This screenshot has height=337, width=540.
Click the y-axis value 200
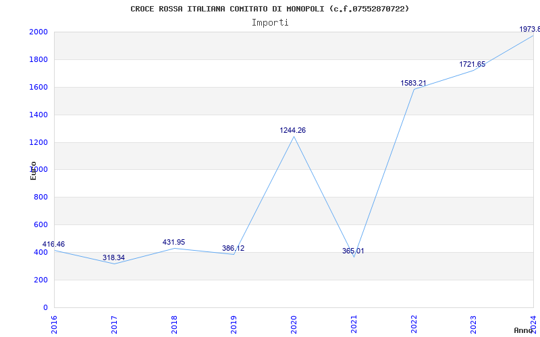click(41, 280)
